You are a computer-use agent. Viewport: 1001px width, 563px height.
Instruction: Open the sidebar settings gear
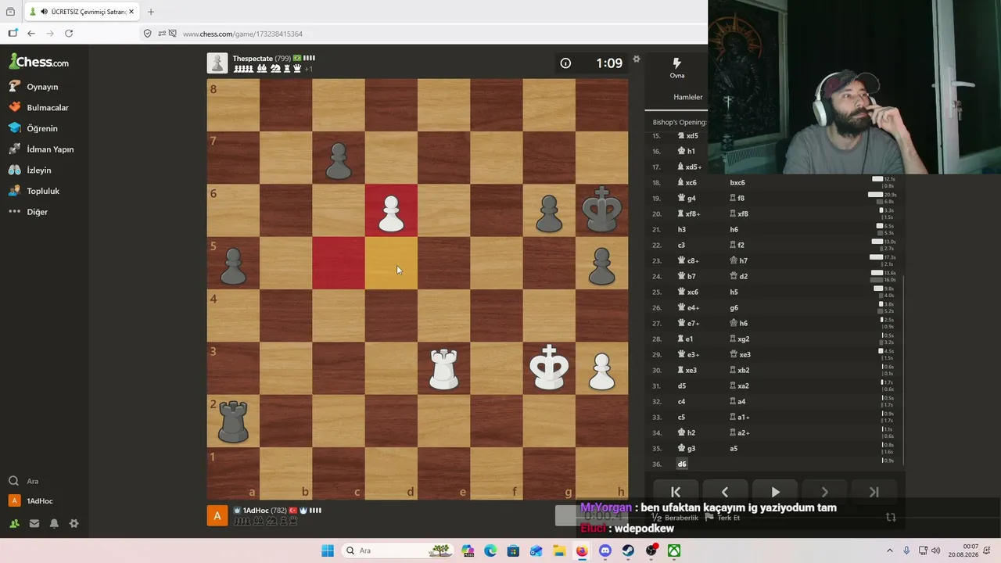74,523
